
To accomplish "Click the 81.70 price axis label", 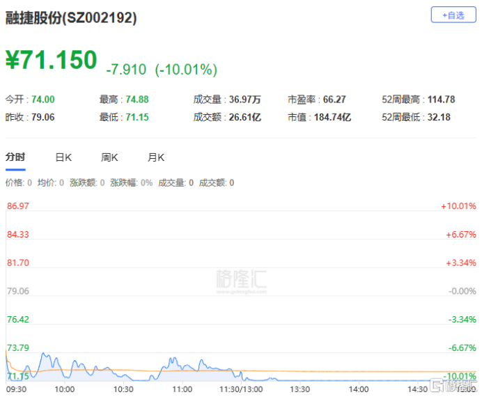I will 18,263.
